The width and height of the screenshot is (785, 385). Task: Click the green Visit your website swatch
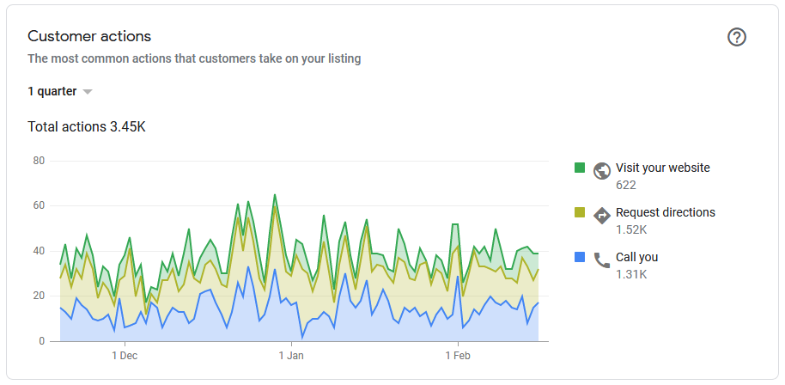580,168
